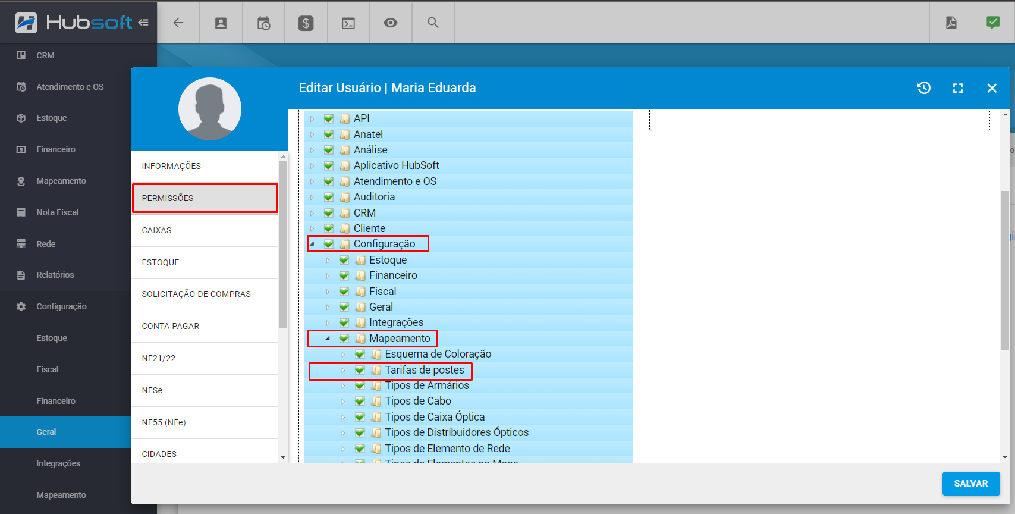Click the CRM sidebar icon
This screenshot has height=514, width=1015.
click(21, 55)
